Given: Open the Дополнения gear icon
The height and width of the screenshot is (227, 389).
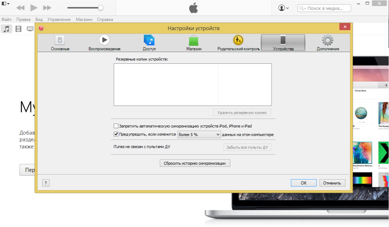Looking at the screenshot, I should (327, 40).
